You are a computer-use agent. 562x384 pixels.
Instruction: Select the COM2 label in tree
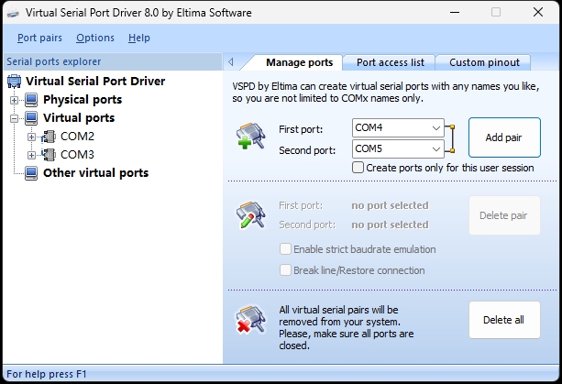click(77, 137)
